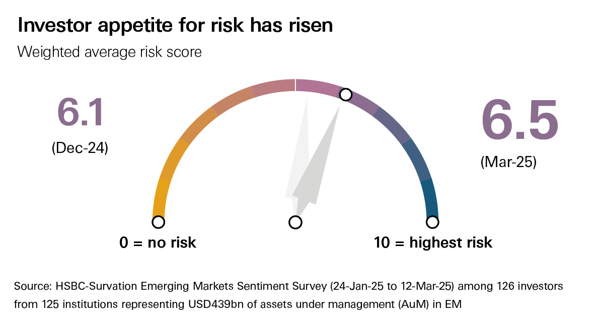Click the tan-brown gauge segment left of center
Viewport: 604px width, 317px height.
tap(273, 87)
